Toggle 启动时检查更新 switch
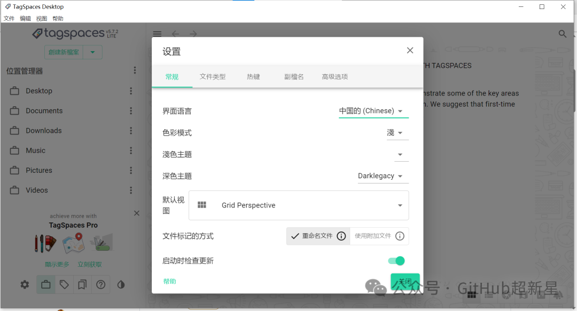The width and height of the screenshot is (577, 311). (x=396, y=261)
